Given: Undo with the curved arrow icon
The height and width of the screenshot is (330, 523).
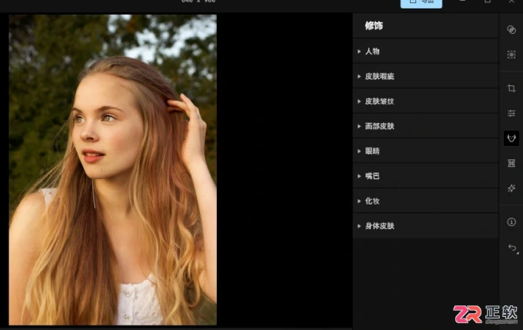Looking at the screenshot, I should tap(512, 248).
